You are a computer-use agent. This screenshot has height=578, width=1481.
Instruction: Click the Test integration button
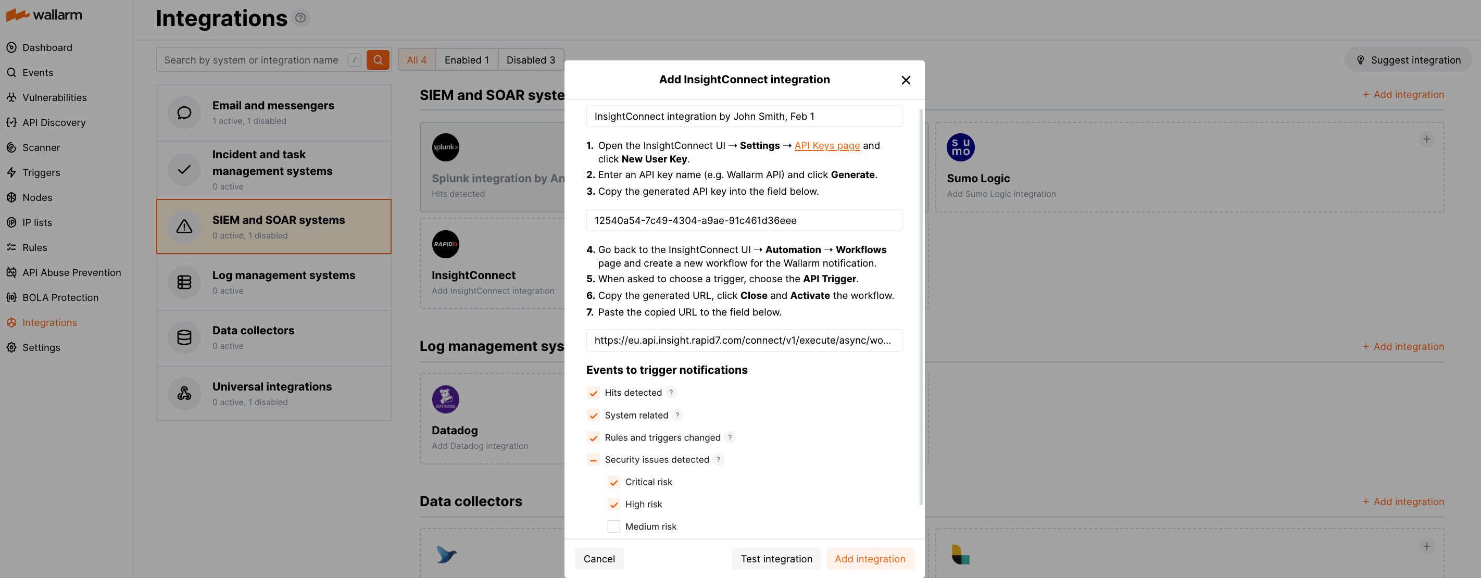[x=776, y=558]
